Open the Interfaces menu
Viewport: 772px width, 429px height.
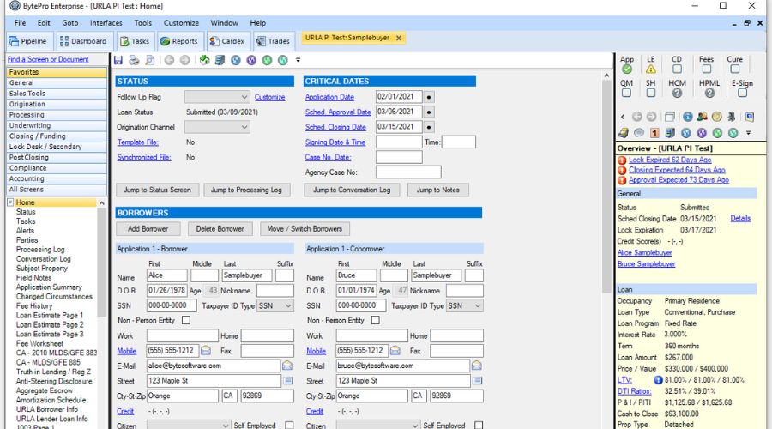[x=106, y=23]
